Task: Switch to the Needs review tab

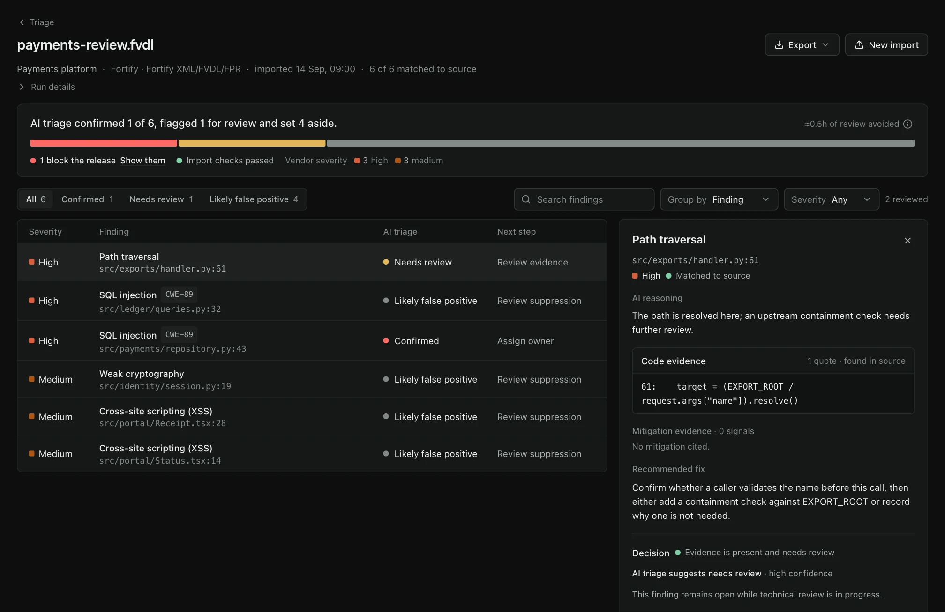Action: [161, 199]
